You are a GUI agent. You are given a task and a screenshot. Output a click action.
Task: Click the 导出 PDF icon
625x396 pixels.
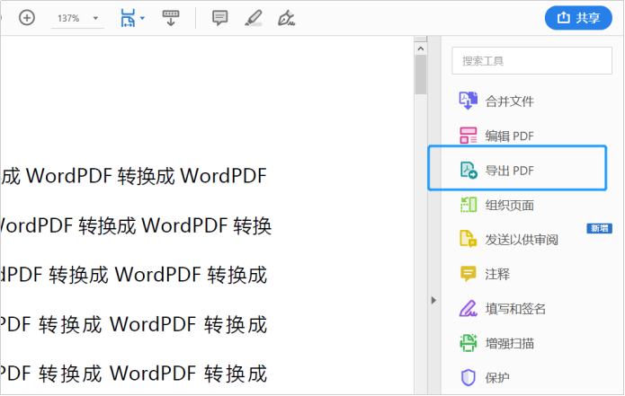pyautogui.click(x=469, y=170)
